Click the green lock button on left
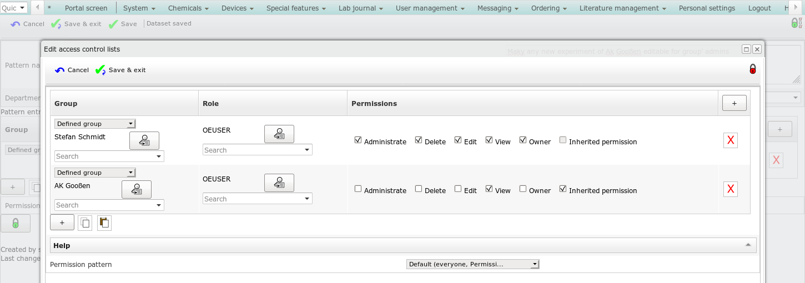This screenshot has width=805, height=283. 15,223
